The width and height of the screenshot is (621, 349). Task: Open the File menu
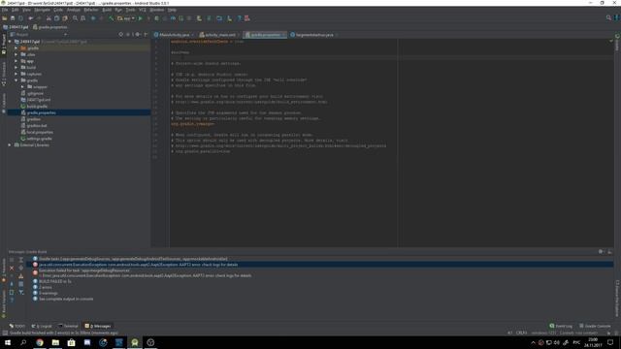(x=5, y=10)
